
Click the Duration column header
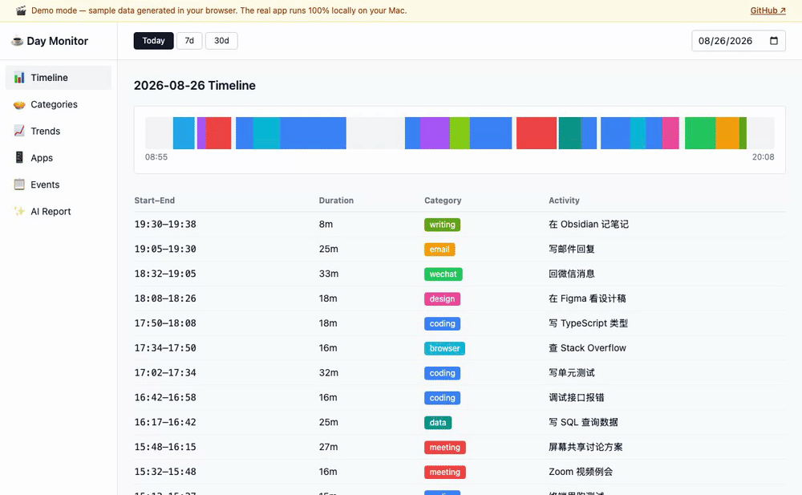[336, 201]
